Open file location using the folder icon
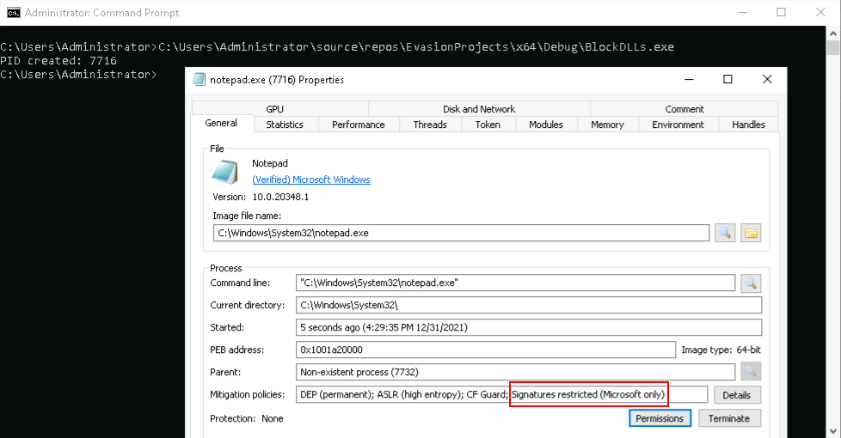 coord(751,233)
